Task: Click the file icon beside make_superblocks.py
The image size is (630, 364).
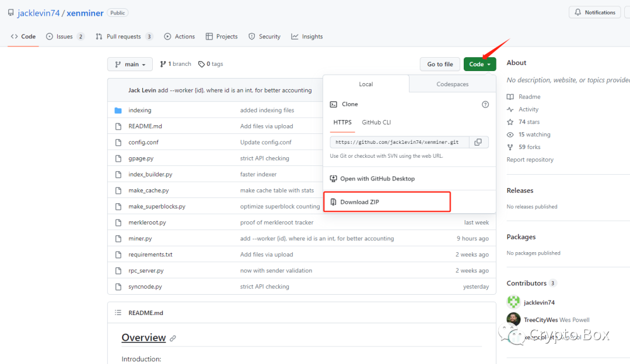Action: [x=118, y=207]
